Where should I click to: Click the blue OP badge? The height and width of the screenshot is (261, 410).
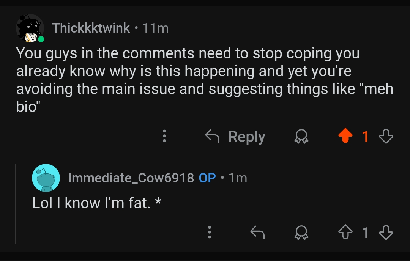[x=207, y=178]
